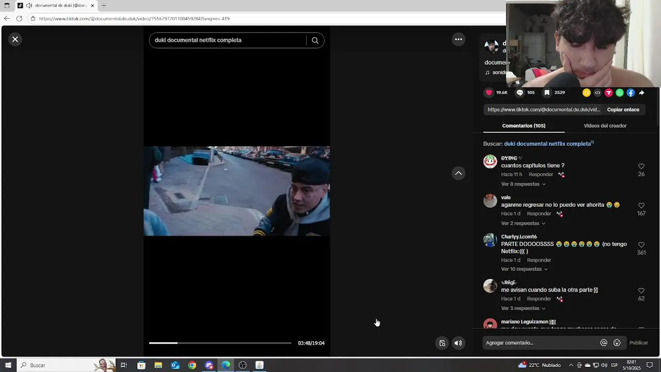Seek video using the progress bar
This screenshot has width=661, height=372.
(x=220, y=343)
